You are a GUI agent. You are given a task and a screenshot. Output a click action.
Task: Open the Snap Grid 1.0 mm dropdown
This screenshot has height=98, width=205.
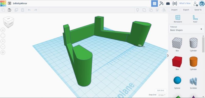162,95
